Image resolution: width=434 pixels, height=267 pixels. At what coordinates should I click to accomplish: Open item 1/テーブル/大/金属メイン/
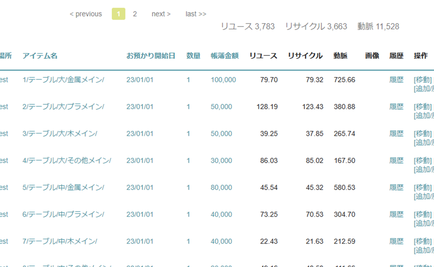[x=63, y=80]
